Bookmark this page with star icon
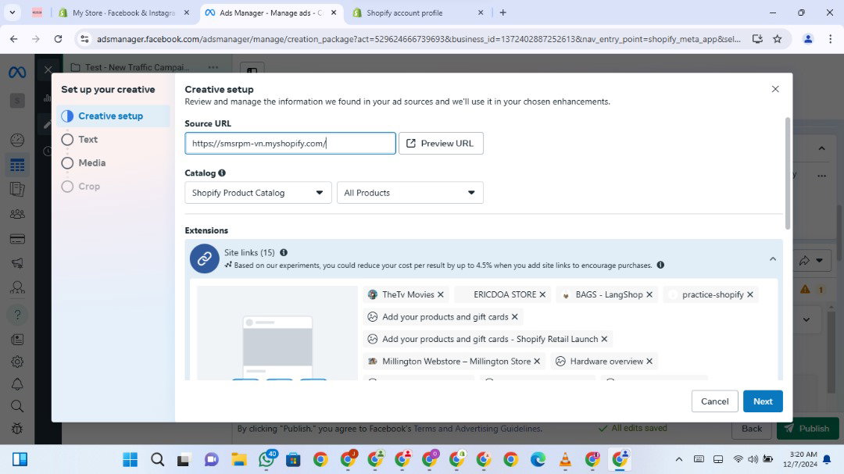 coord(778,39)
